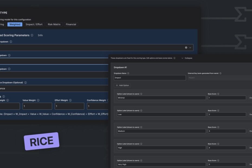The width and height of the screenshot is (252, 168).
Task: Open the first dropdown using its chevron arrow
Action: coord(190,47)
